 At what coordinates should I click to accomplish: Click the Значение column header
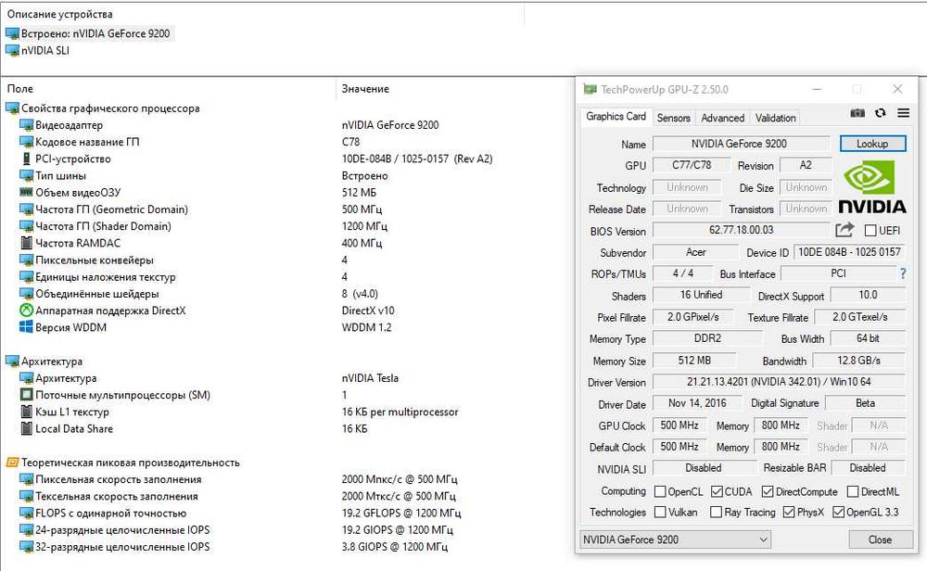[365, 89]
